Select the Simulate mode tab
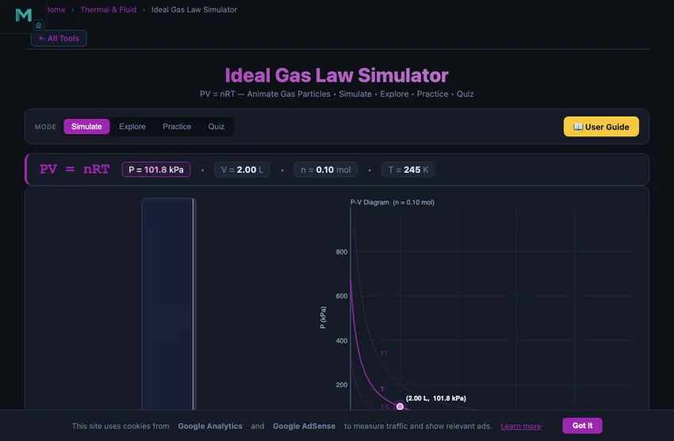The image size is (674, 441). (x=86, y=126)
